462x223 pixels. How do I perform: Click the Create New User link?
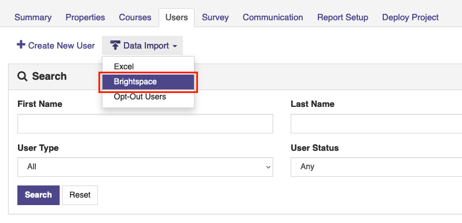pyautogui.click(x=56, y=46)
